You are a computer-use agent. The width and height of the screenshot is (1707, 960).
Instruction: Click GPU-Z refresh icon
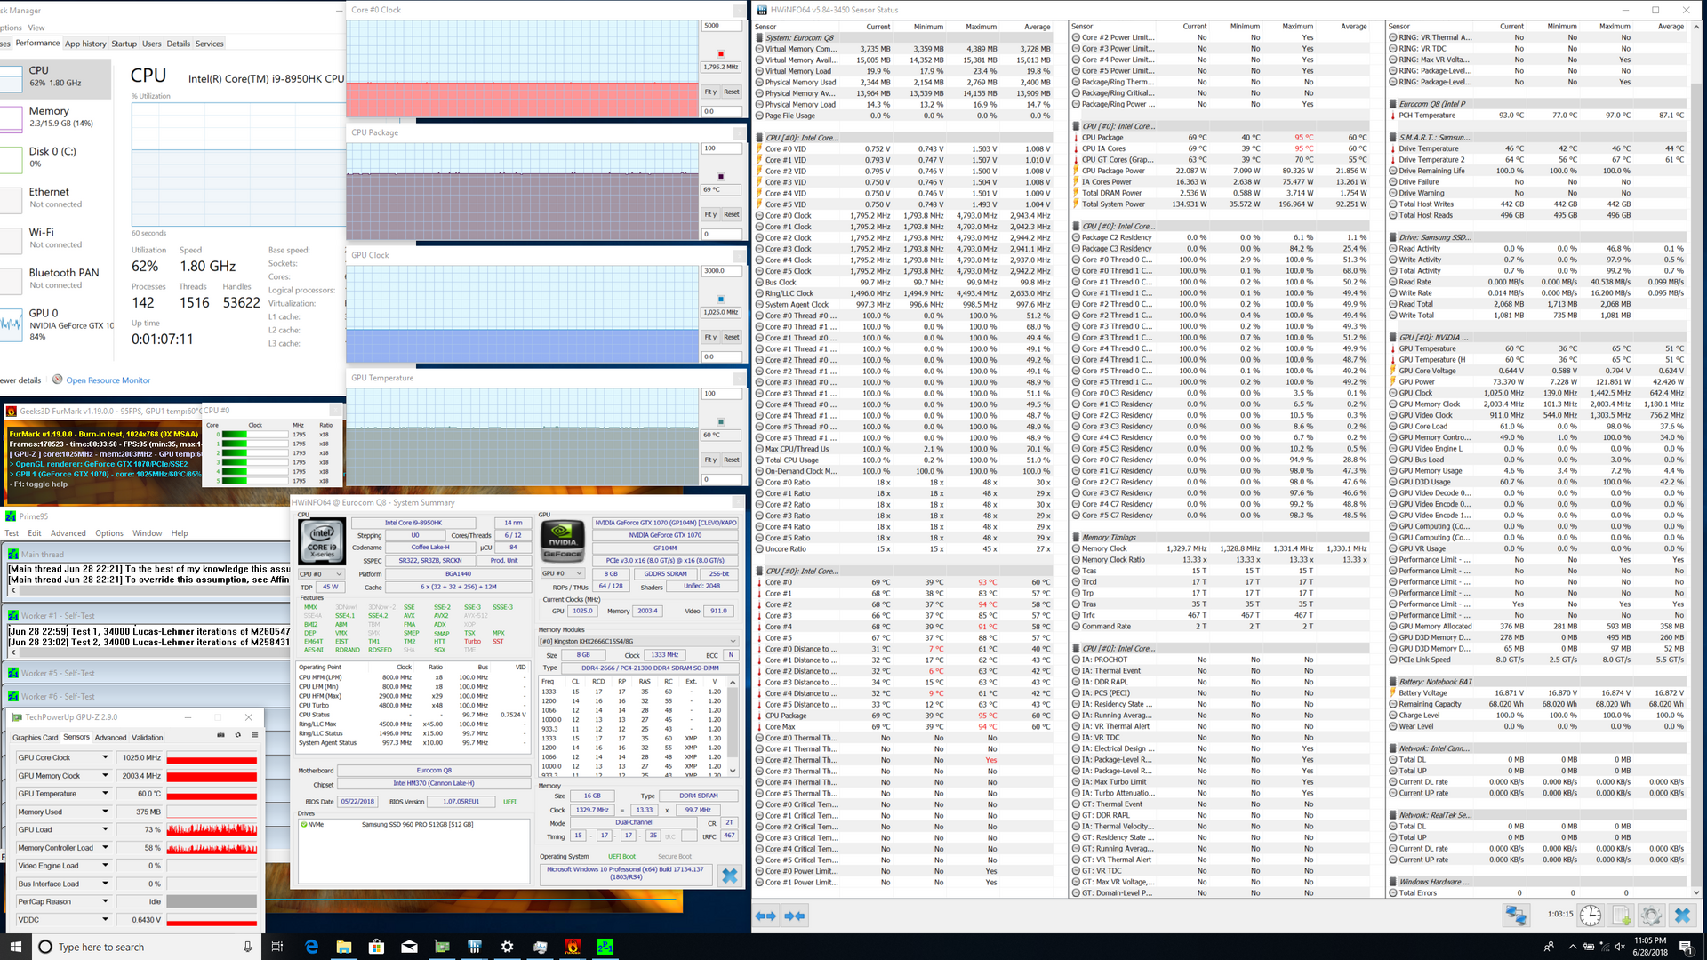tap(237, 735)
